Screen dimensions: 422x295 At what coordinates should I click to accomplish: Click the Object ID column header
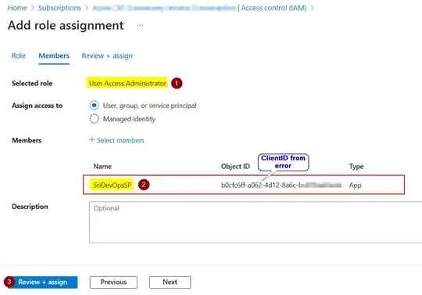pos(235,167)
